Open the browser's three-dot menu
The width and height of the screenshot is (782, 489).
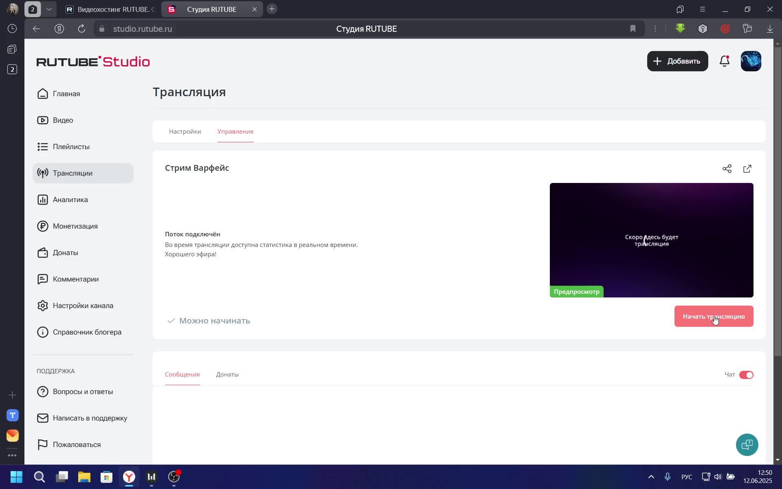(x=656, y=29)
